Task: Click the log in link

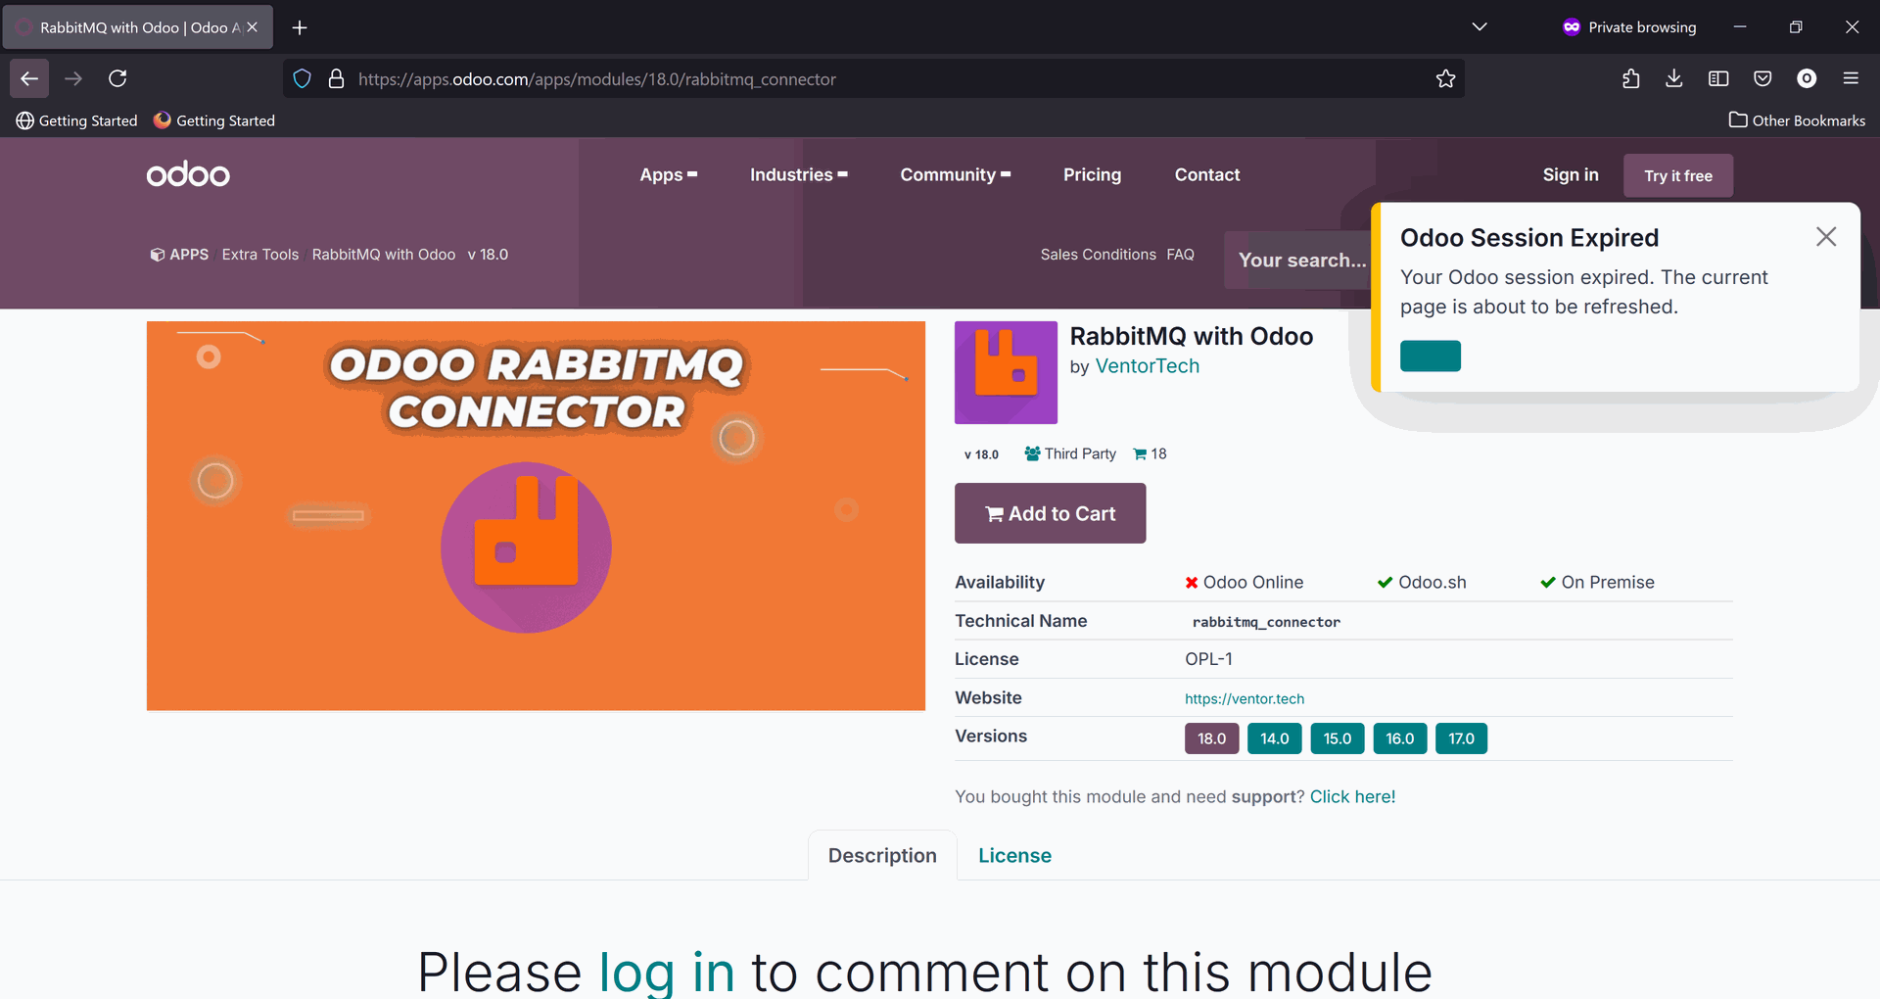Action: [667, 972]
